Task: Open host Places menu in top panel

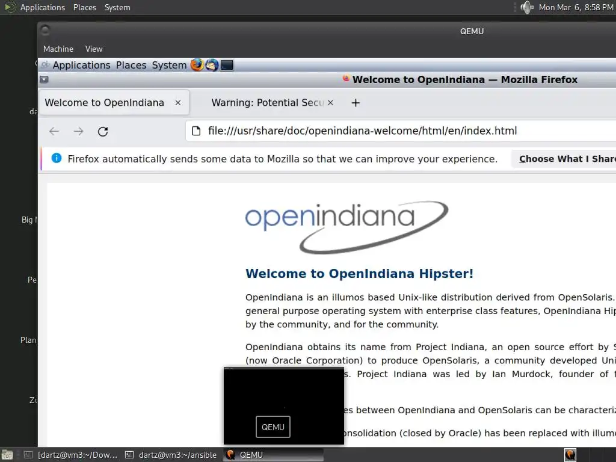Action: [x=84, y=7]
